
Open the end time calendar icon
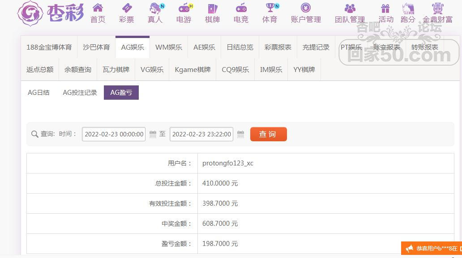point(240,134)
